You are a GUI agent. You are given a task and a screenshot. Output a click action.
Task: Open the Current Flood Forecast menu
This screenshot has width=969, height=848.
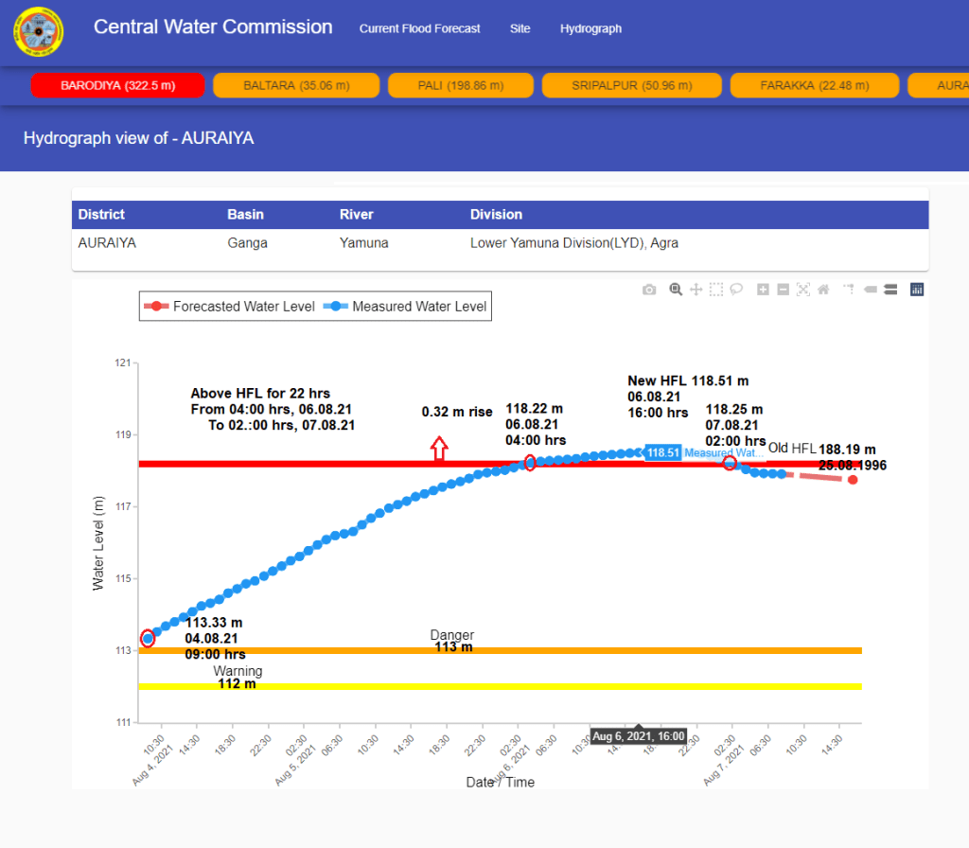click(x=419, y=28)
